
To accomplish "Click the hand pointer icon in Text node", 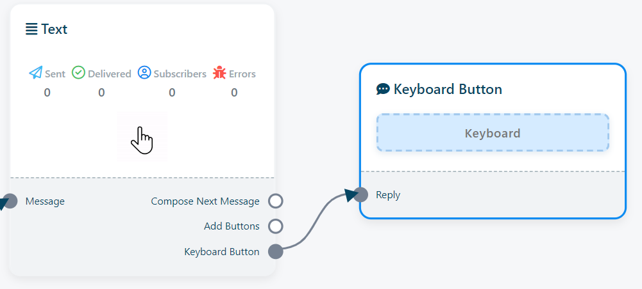I will click(x=142, y=139).
